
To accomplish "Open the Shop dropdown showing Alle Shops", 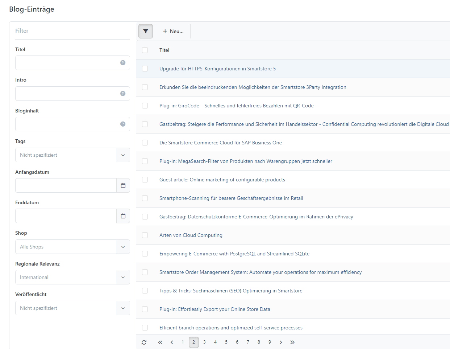I will click(x=72, y=247).
